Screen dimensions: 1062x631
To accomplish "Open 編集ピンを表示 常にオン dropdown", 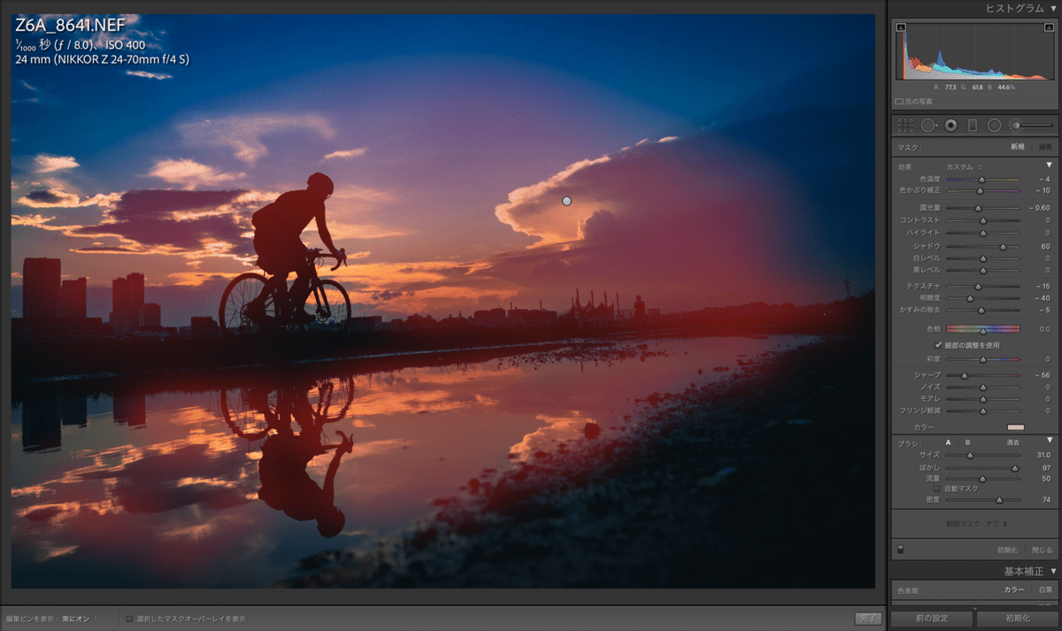I will [x=80, y=619].
